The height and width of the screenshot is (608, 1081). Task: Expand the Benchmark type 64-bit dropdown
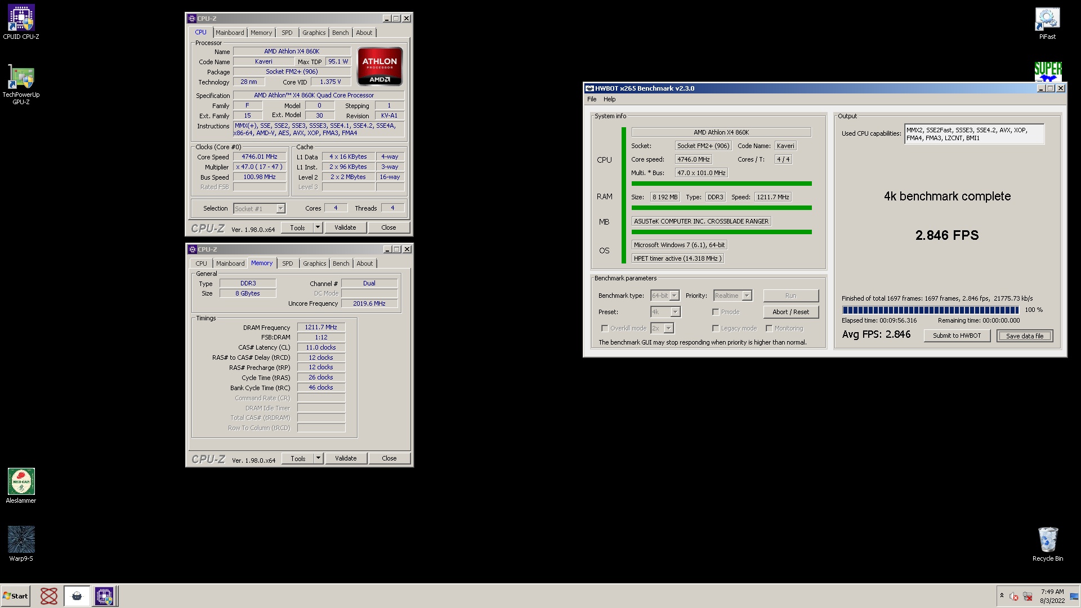pyautogui.click(x=674, y=296)
